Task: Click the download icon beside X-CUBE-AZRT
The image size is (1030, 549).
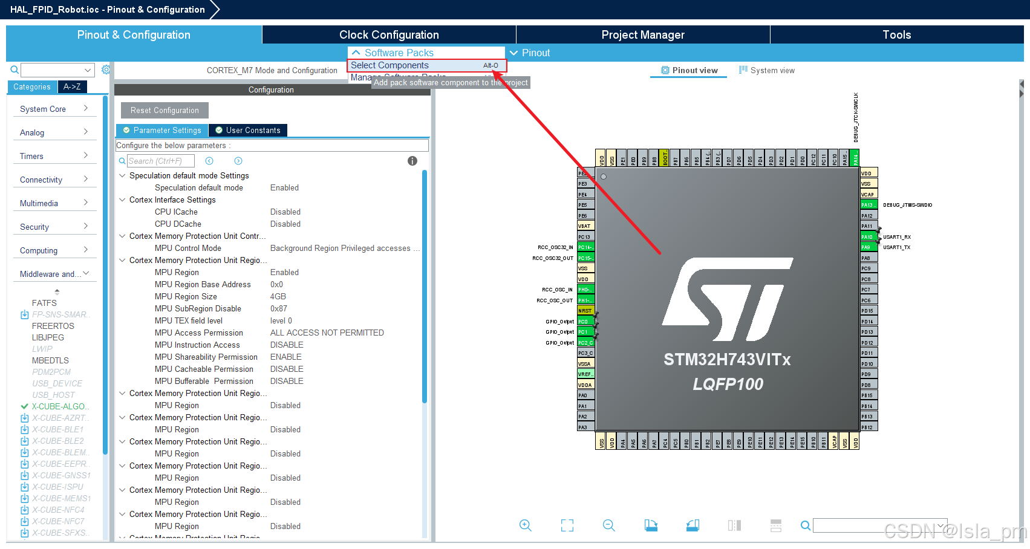Action: (25, 418)
